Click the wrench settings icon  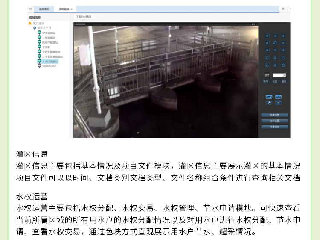point(269,103)
